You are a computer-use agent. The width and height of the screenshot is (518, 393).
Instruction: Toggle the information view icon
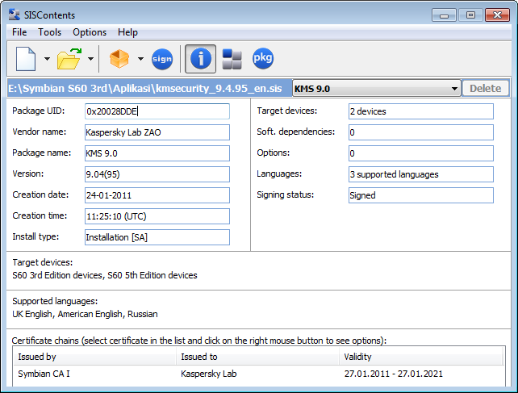click(200, 59)
